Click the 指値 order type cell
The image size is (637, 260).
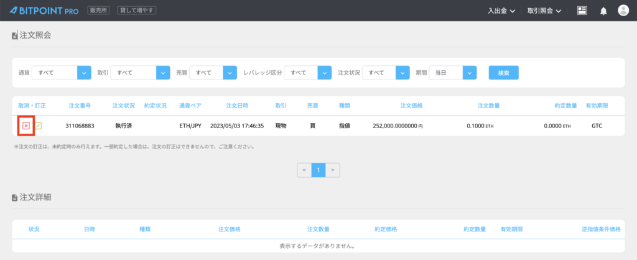click(x=345, y=126)
